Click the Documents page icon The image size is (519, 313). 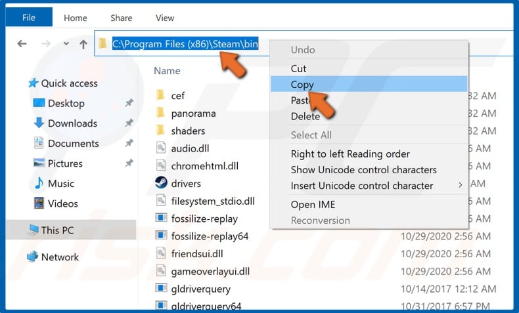(x=39, y=143)
